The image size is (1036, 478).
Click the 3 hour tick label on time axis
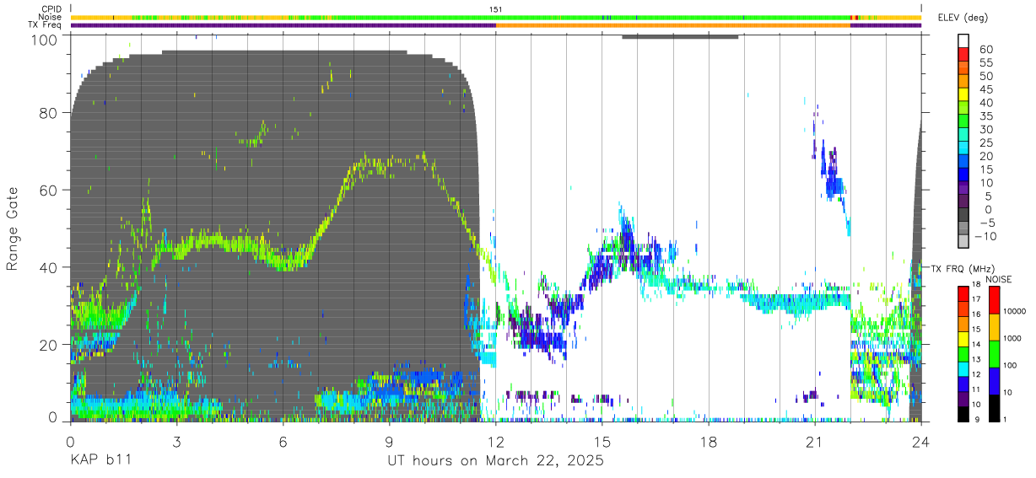176,442
